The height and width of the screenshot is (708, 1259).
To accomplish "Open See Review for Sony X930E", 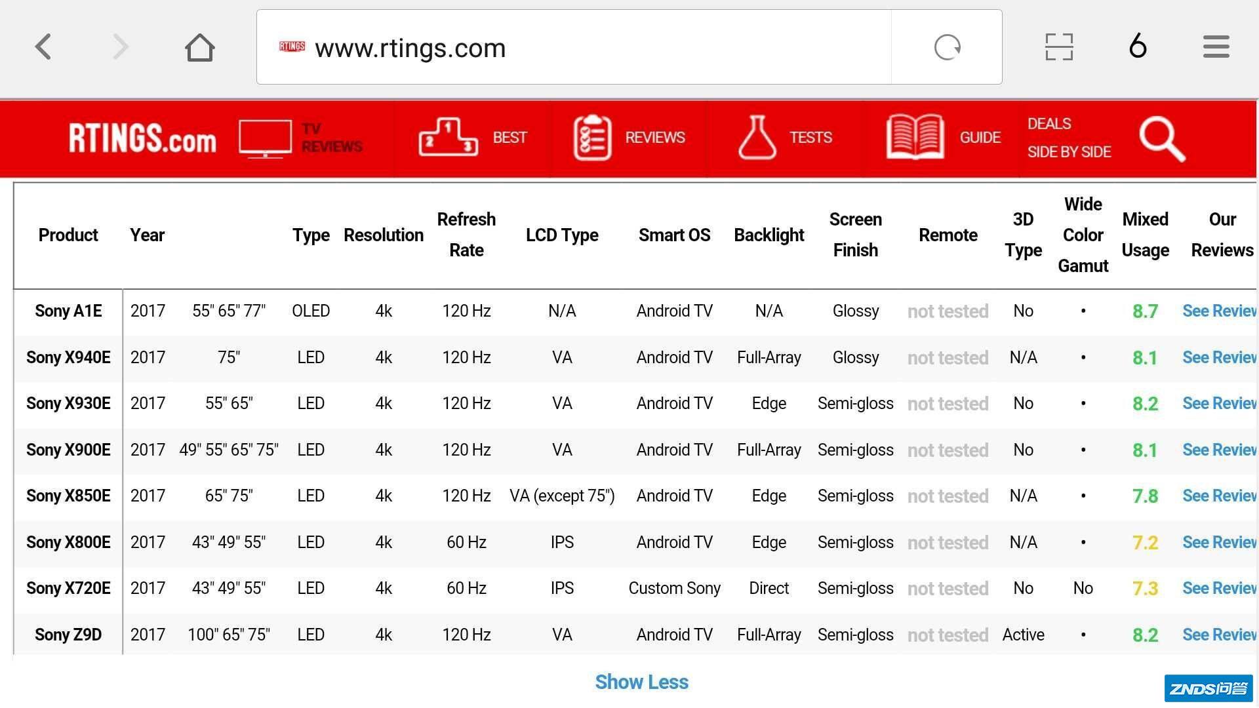I will click(x=1219, y=404).
